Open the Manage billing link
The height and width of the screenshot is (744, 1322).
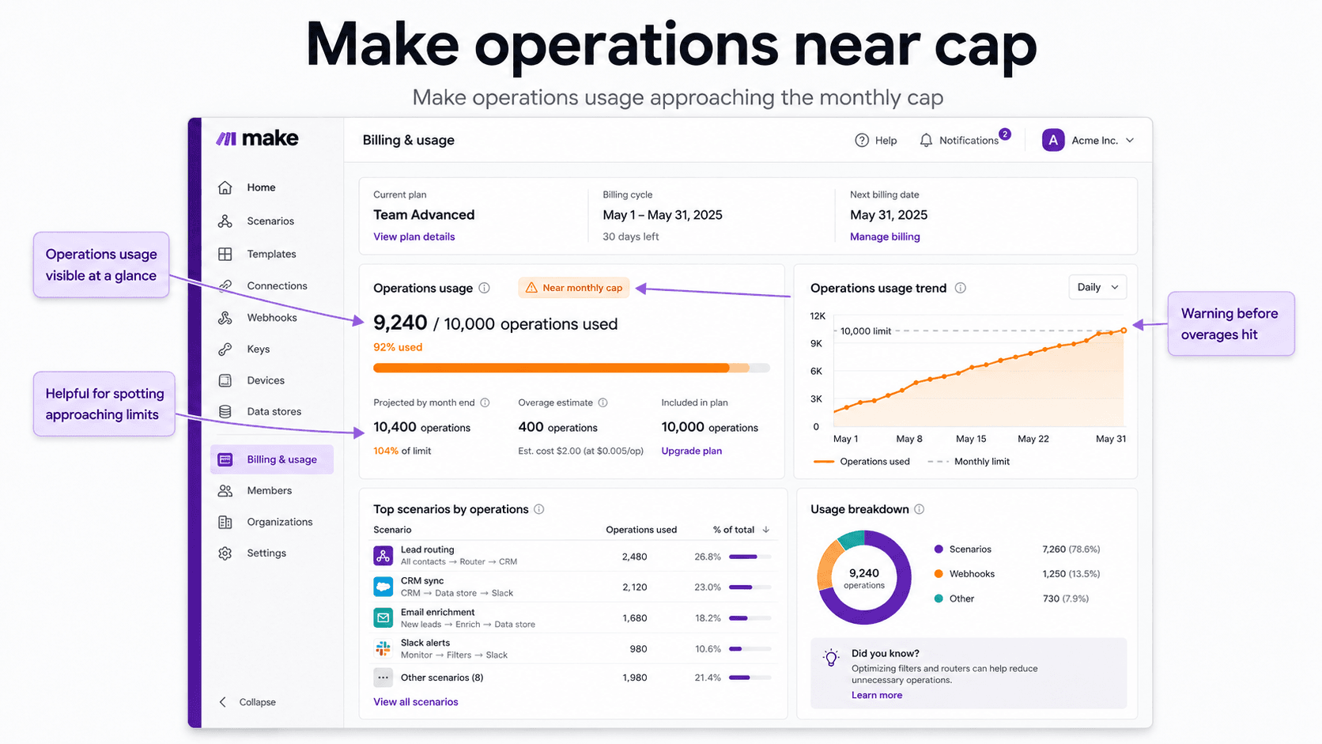click(x=885, y=236)
